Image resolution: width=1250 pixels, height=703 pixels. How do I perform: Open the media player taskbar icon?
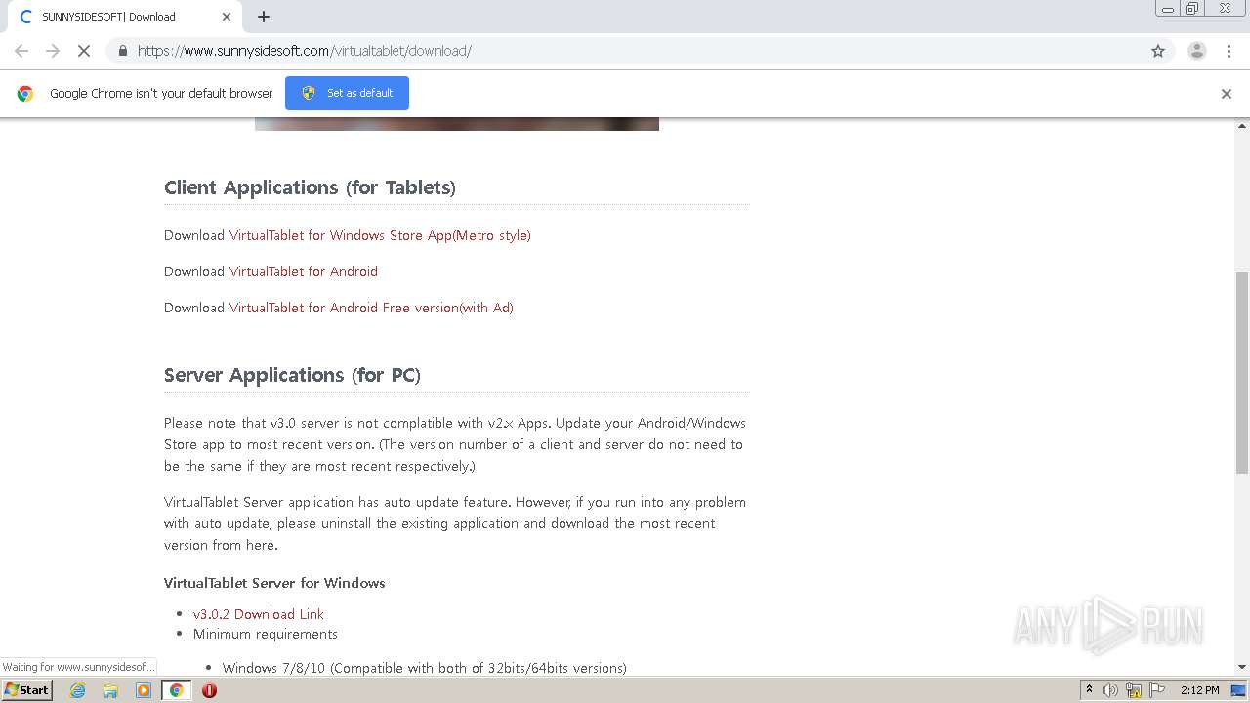[144, 690]
